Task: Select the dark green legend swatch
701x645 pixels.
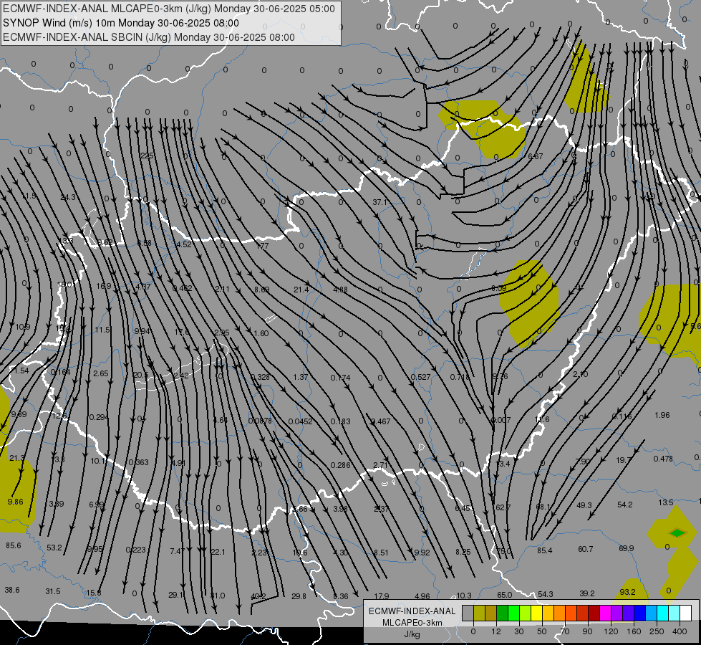Action: pos(502,613)
